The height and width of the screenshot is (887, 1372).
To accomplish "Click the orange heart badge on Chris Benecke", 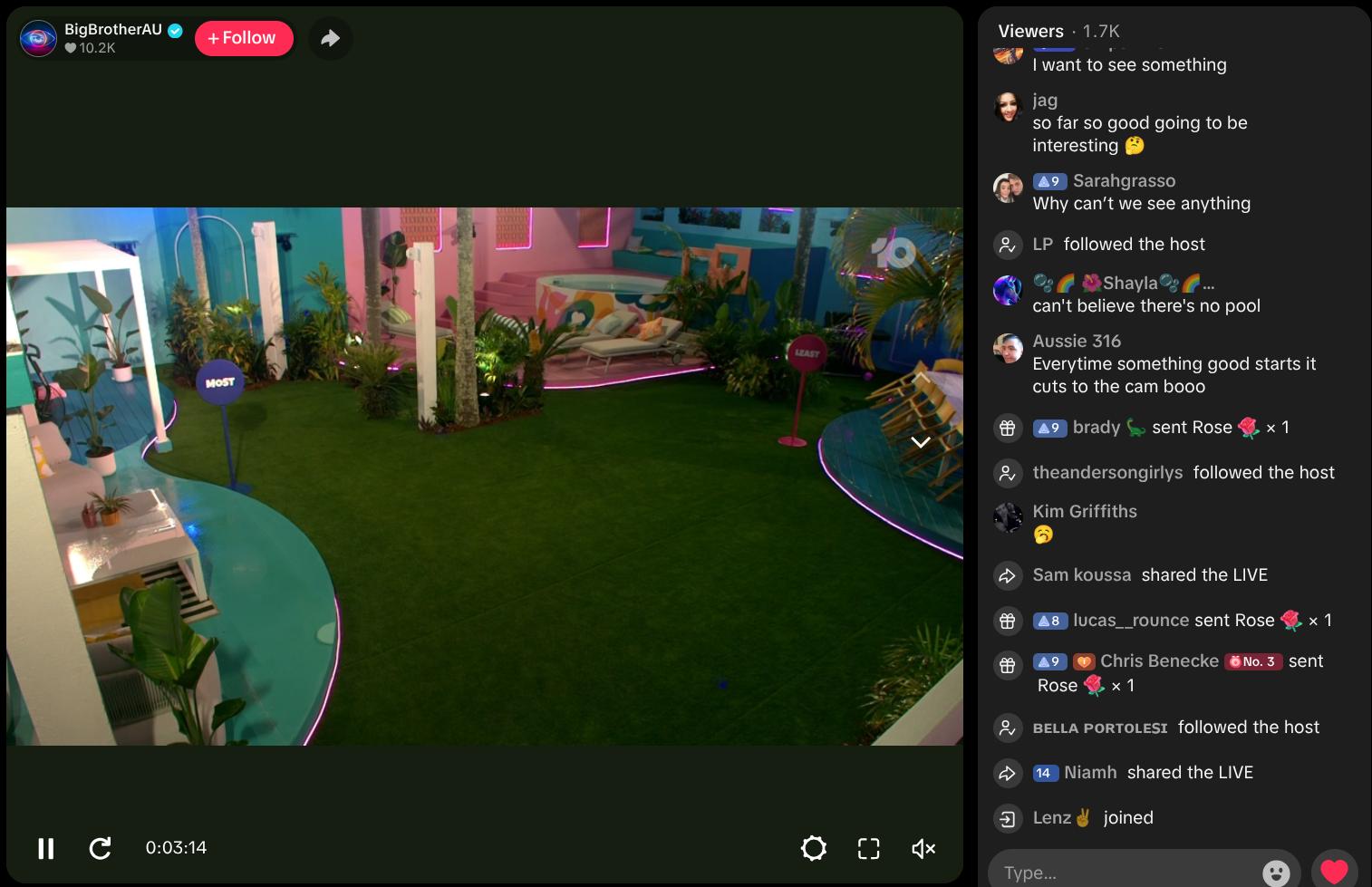I will pyautogui.click(x=1084, y=661).
